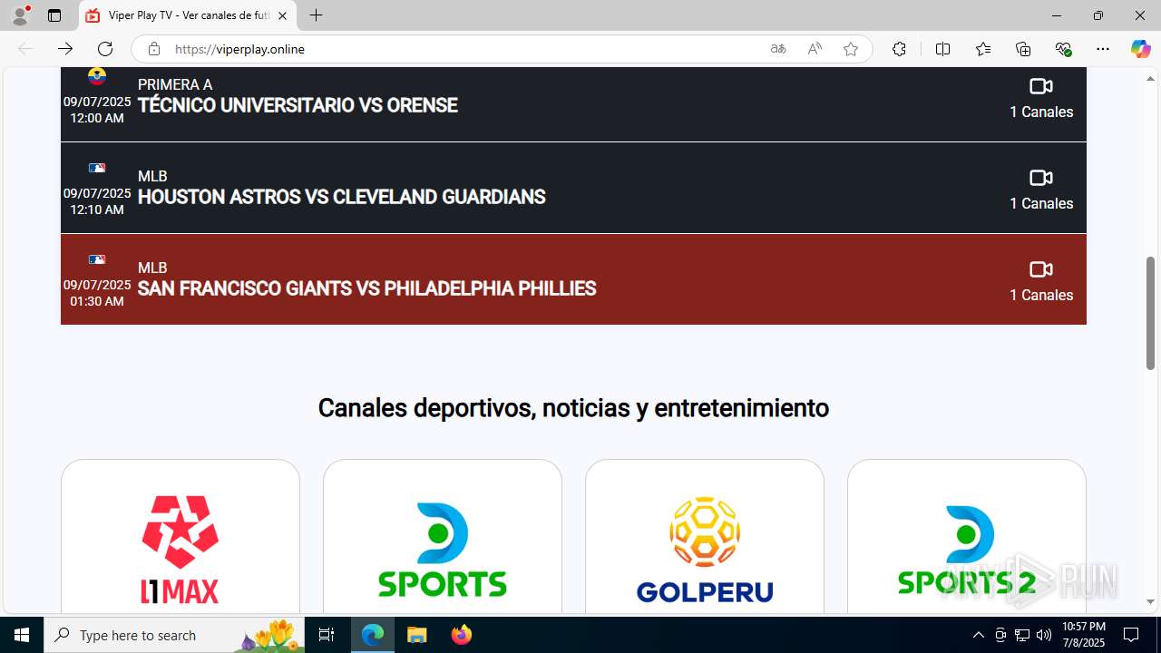Open the D Sports 2 channel card

click(967, 537)
